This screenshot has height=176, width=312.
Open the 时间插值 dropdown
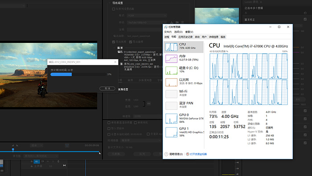click(x=141, y=140)
